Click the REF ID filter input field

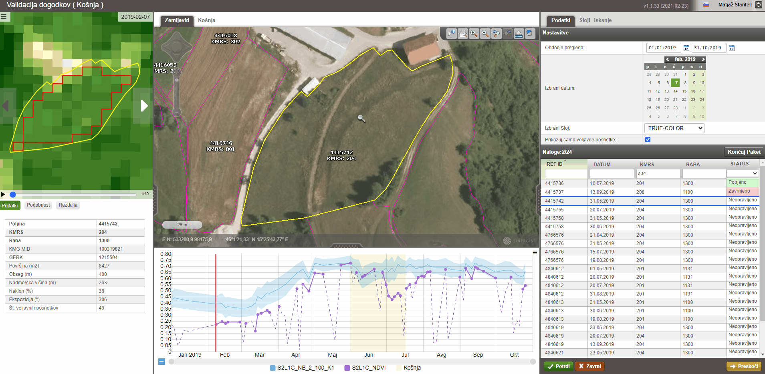pyautogui.click(x=566, y=173)
